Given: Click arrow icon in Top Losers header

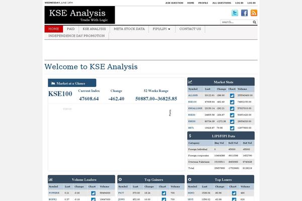Looking at the screenshot, I should (x=190, y=179).
